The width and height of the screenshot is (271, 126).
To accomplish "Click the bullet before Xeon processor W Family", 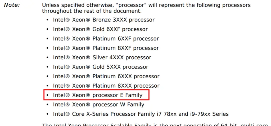I will pyautogui.click(x=47, y=105).
